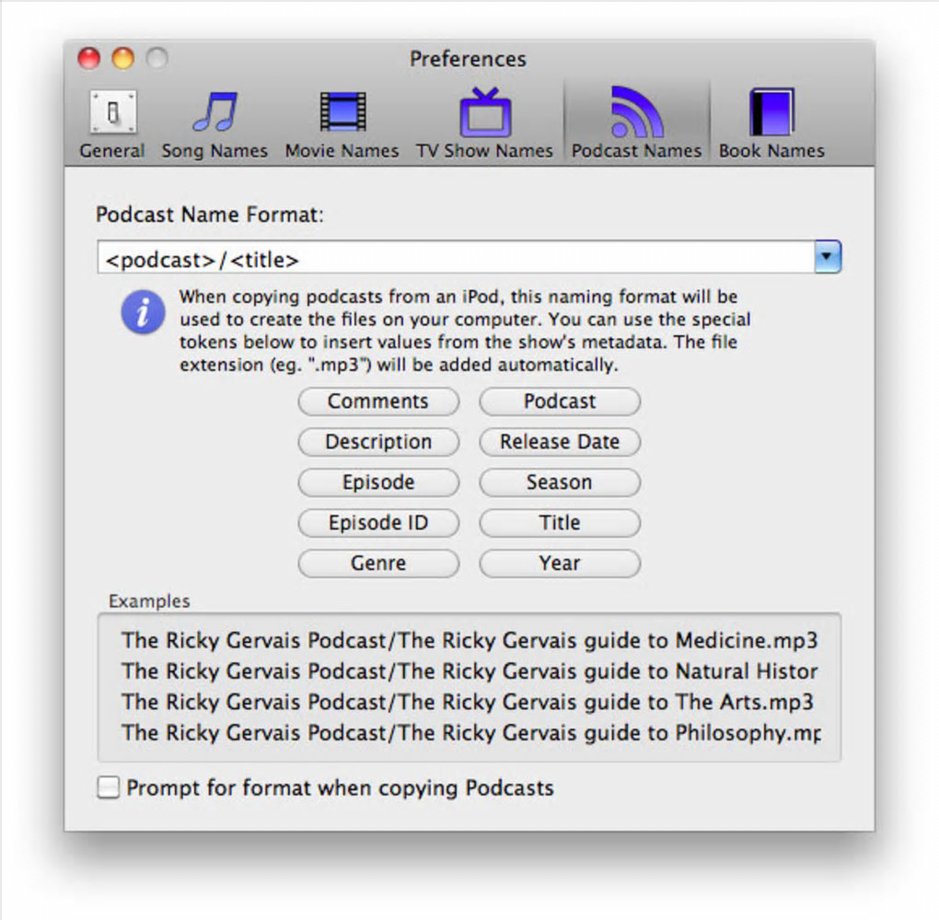The image size is (939, 920).
Task: Add the Release Date token
Action: click(x=560, y=442)
